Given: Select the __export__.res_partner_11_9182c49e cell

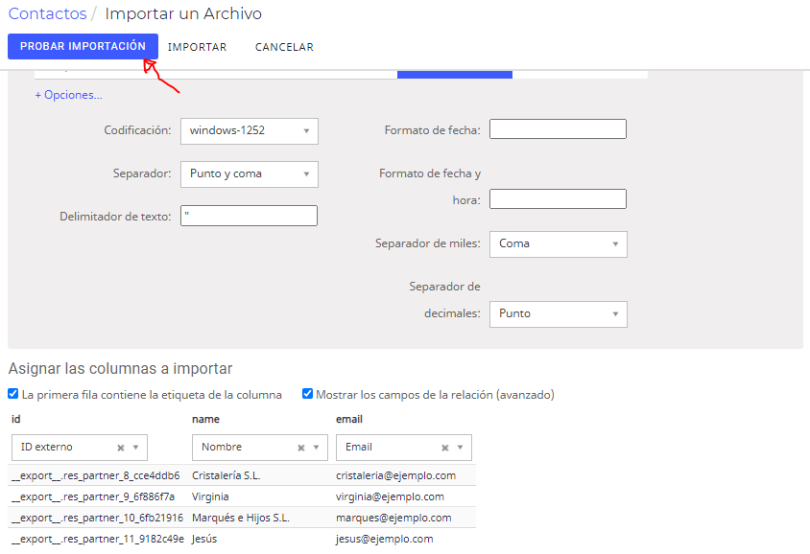Looking at the screenshot, I should click(x=98, y=539).
